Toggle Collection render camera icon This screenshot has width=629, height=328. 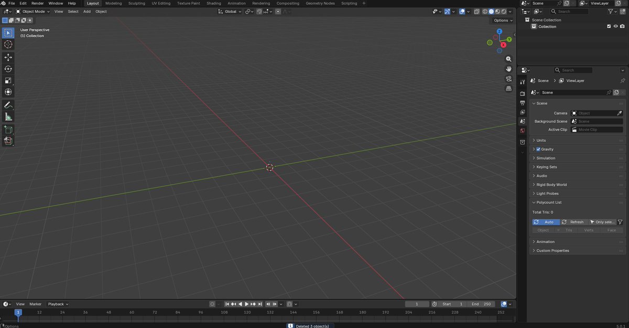pyautogui.click(x=622, y=26)
